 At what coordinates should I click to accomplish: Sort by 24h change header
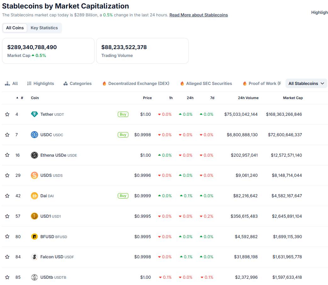[x=190, y=98]
